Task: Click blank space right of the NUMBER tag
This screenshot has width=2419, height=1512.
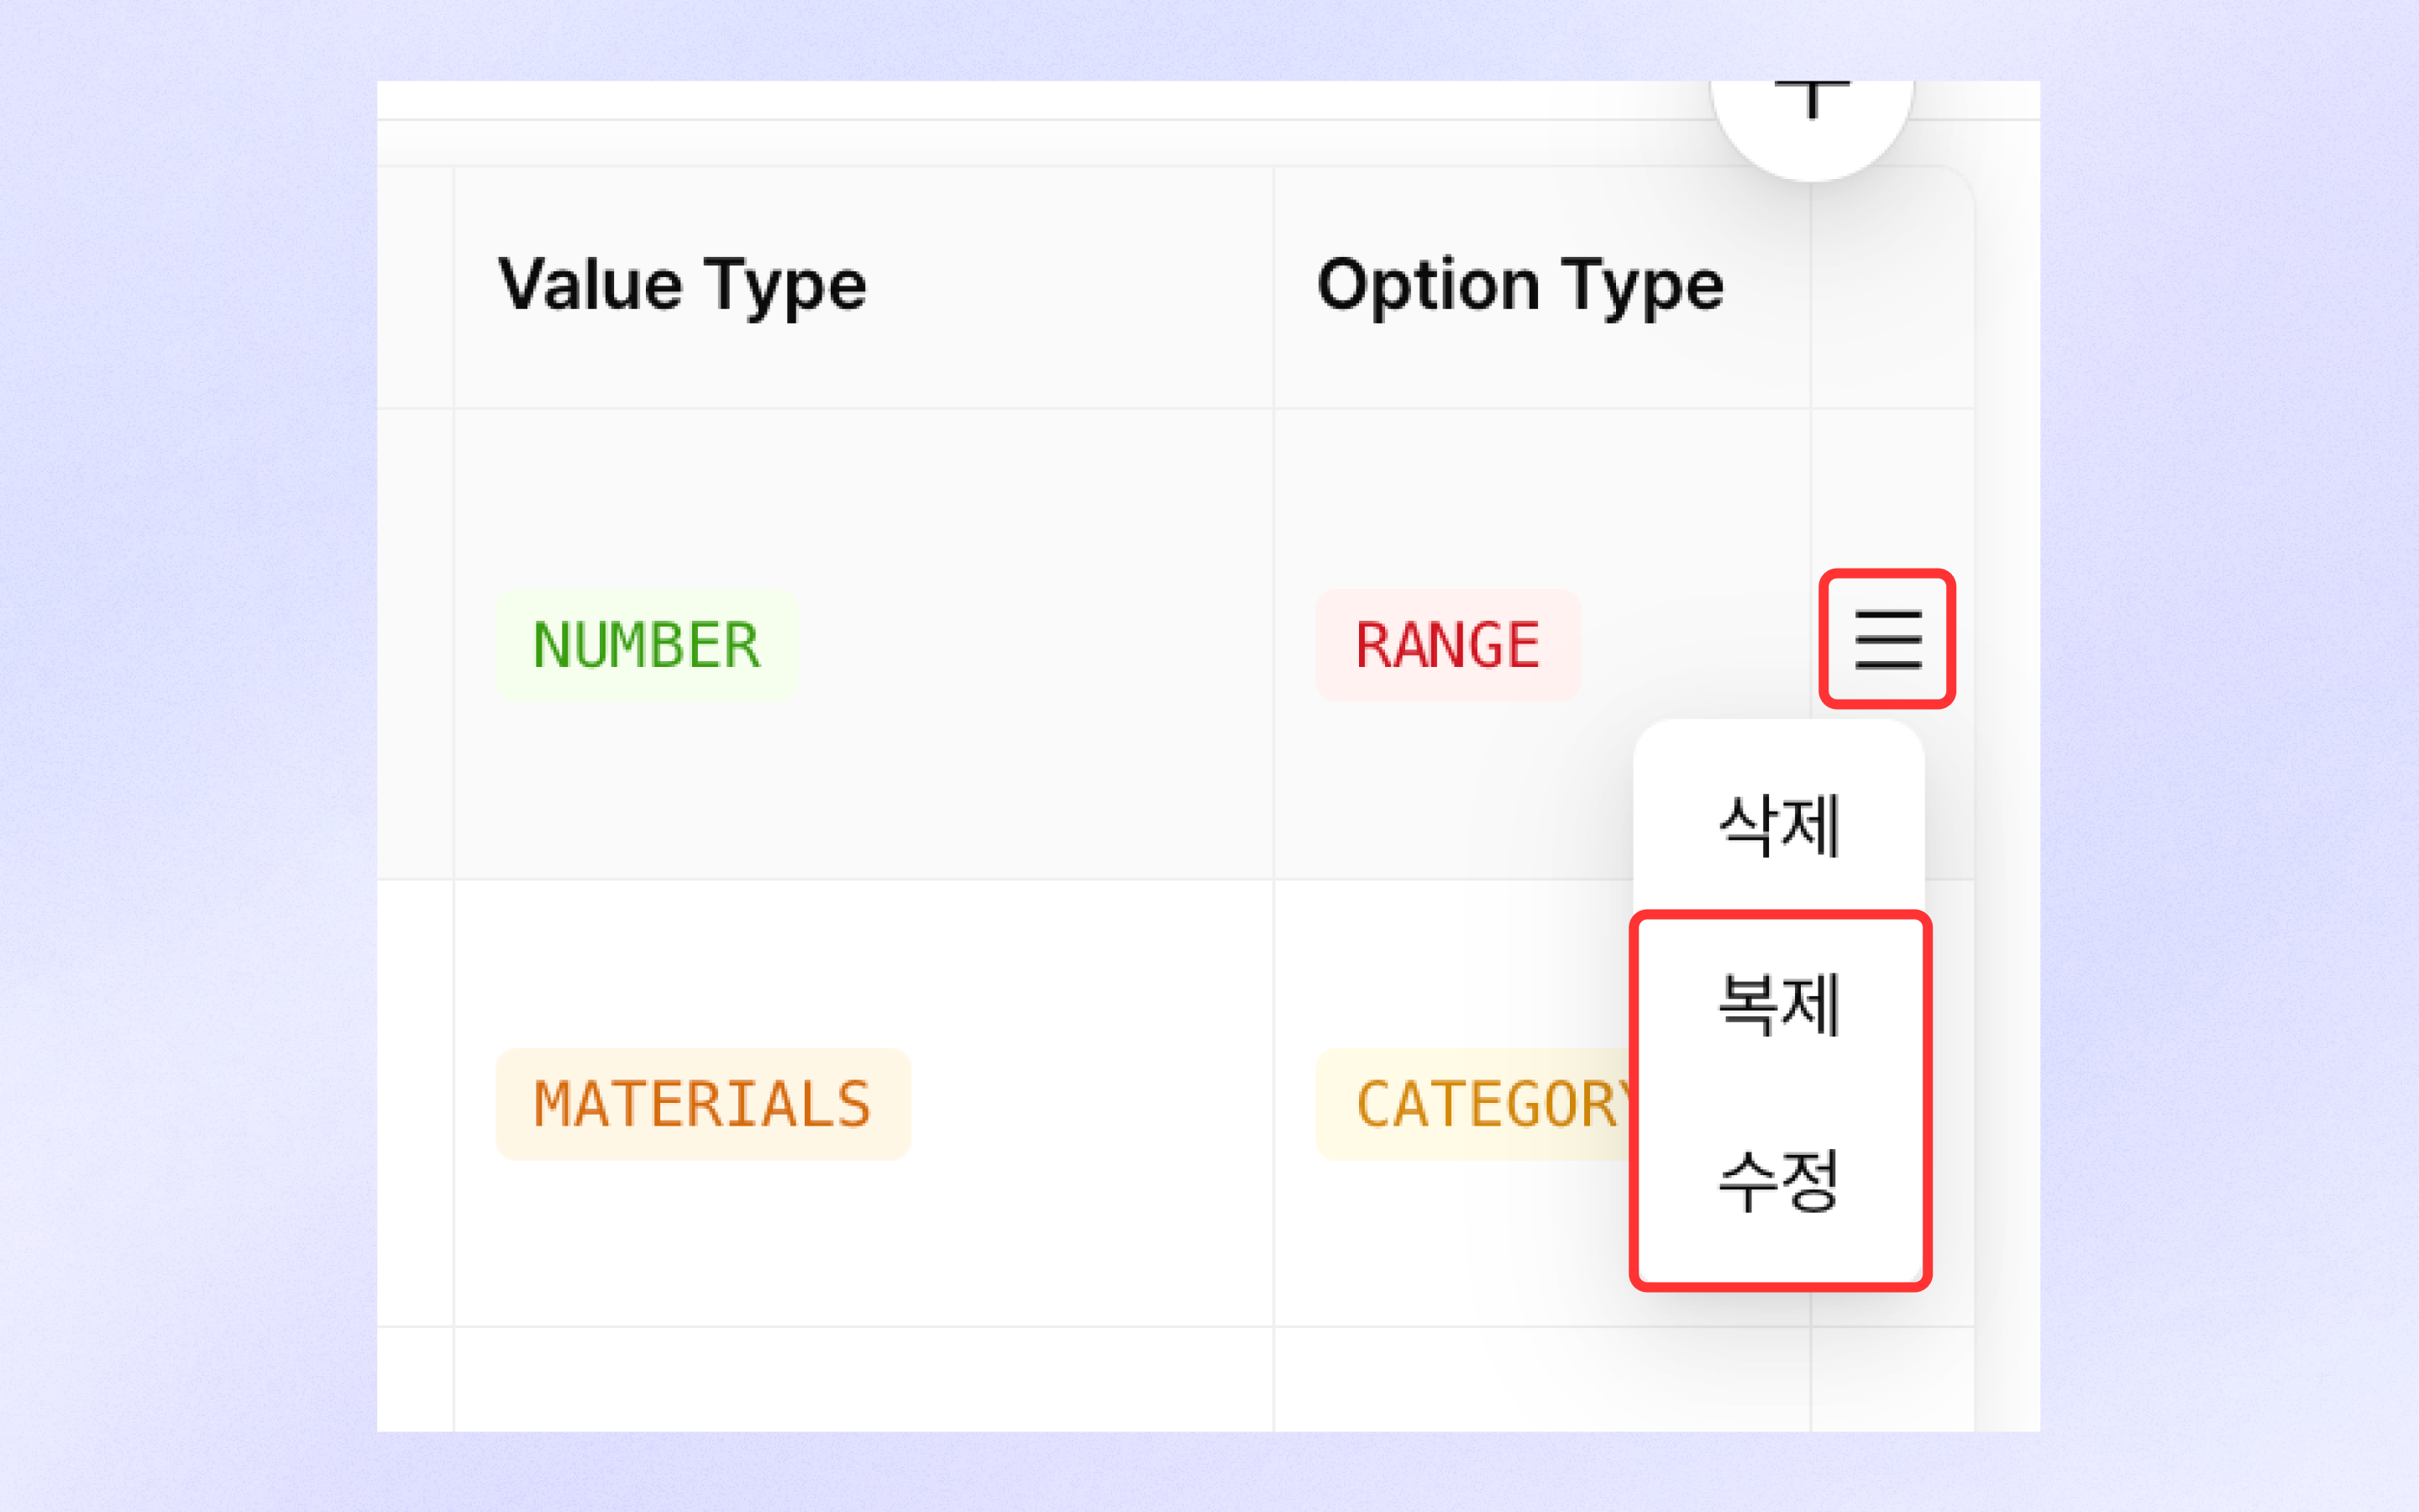Action: point(1035,645)
